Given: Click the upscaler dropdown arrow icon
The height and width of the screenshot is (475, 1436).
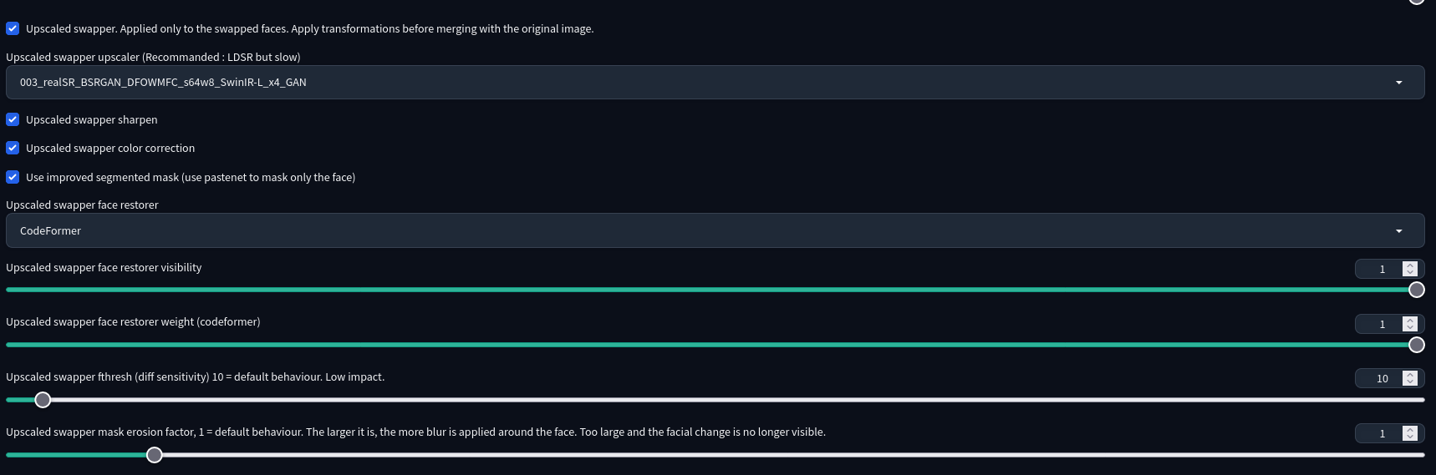Looking at the screenshot, I should (1399, 82).
